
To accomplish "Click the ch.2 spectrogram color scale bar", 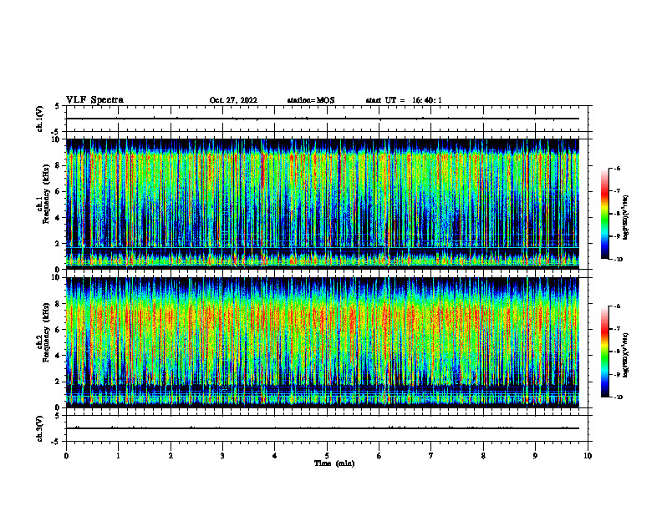I will tap(604, 352).
